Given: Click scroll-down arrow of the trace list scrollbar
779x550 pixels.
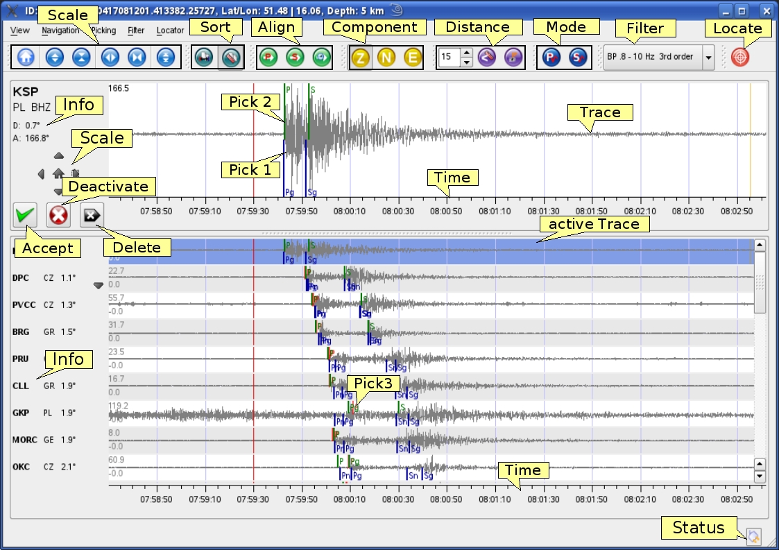Looking at the screenshot, I should pyautogui.click(x=760, y=476).
